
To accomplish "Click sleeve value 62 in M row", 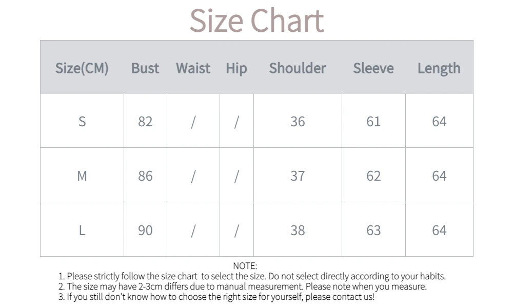I will [373, 176].
